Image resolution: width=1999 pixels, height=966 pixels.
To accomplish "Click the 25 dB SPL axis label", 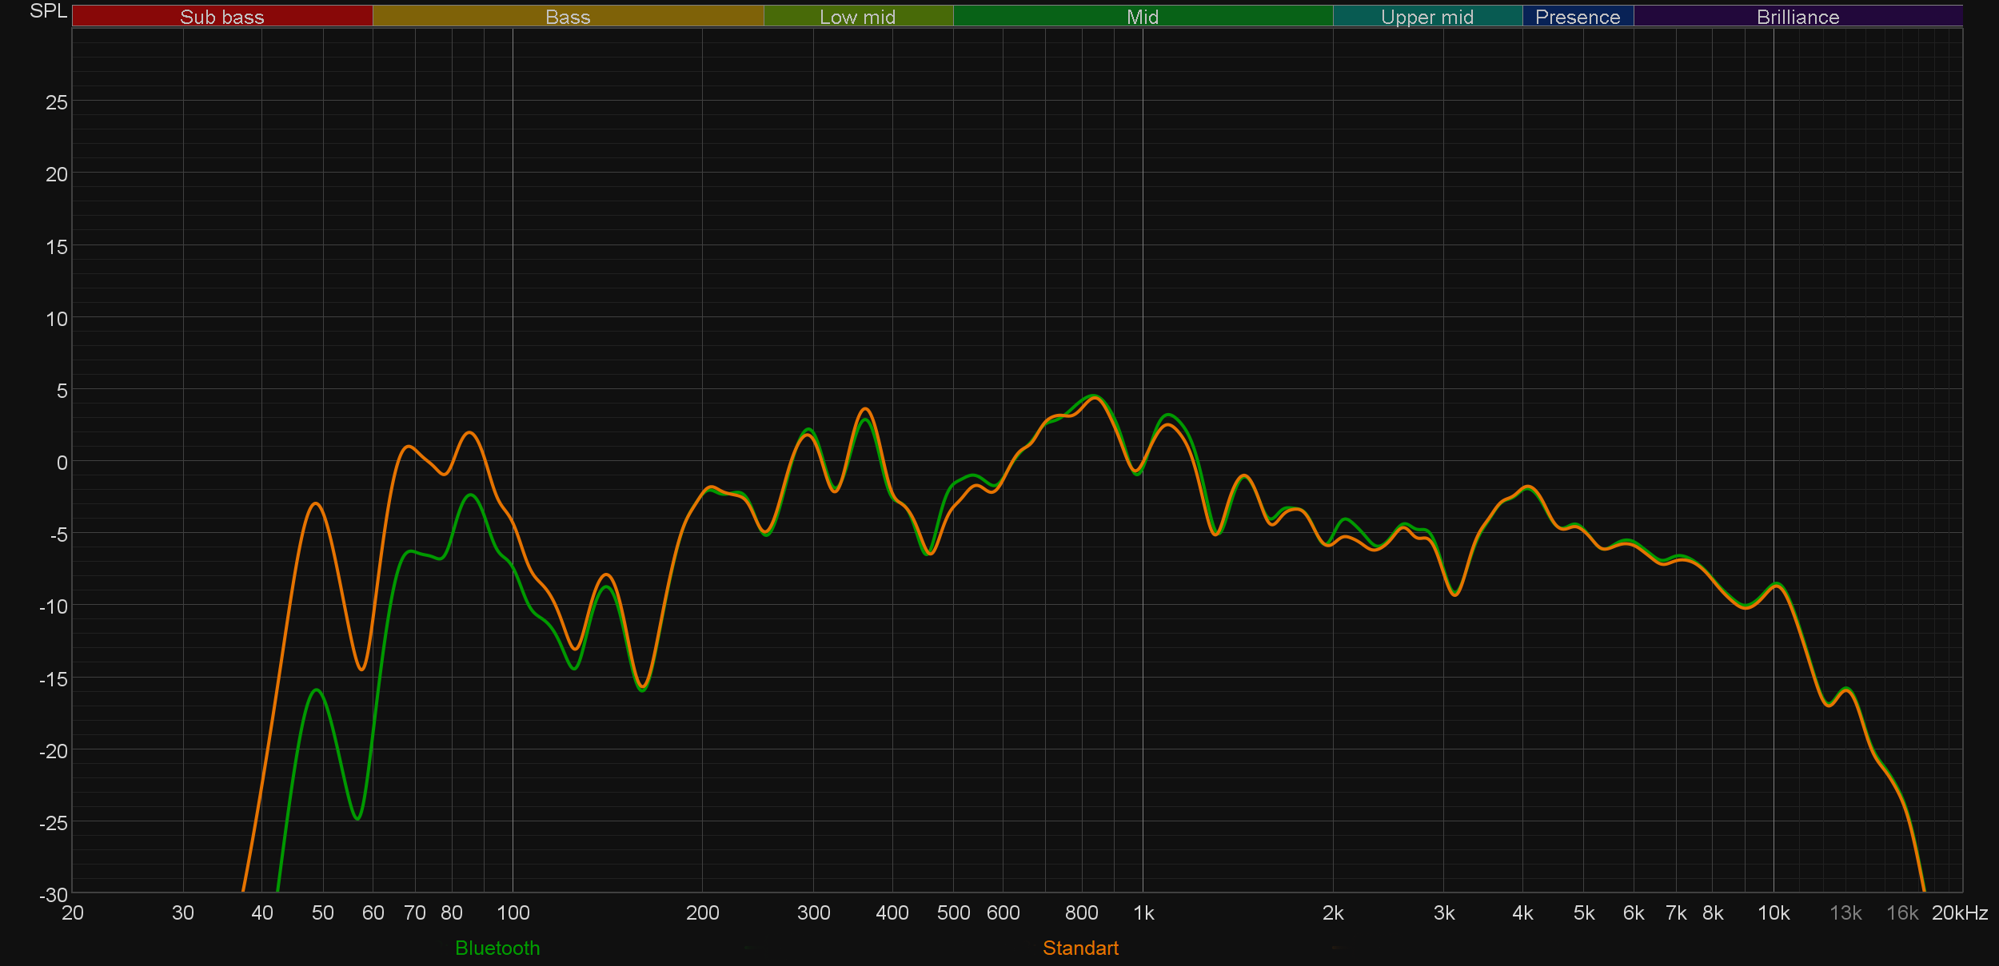I will pyautogui.click(x=56, y=102).
